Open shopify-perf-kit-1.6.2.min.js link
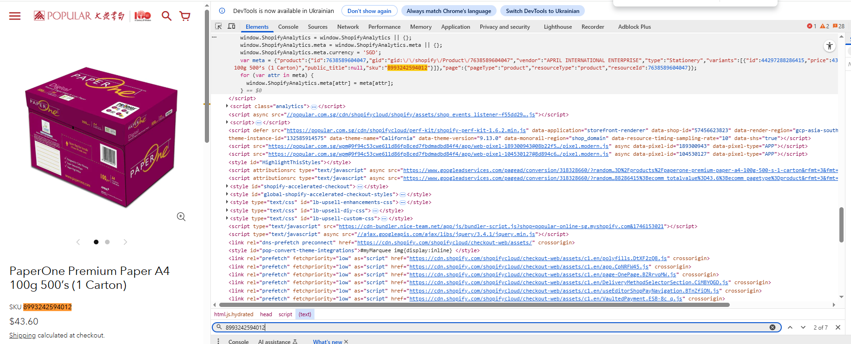This screenshot has height=344, width=851. point(406,130)
